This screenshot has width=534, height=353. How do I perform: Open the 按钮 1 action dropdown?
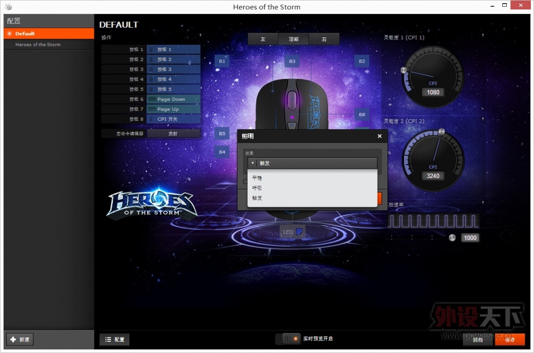pos(174,49)
